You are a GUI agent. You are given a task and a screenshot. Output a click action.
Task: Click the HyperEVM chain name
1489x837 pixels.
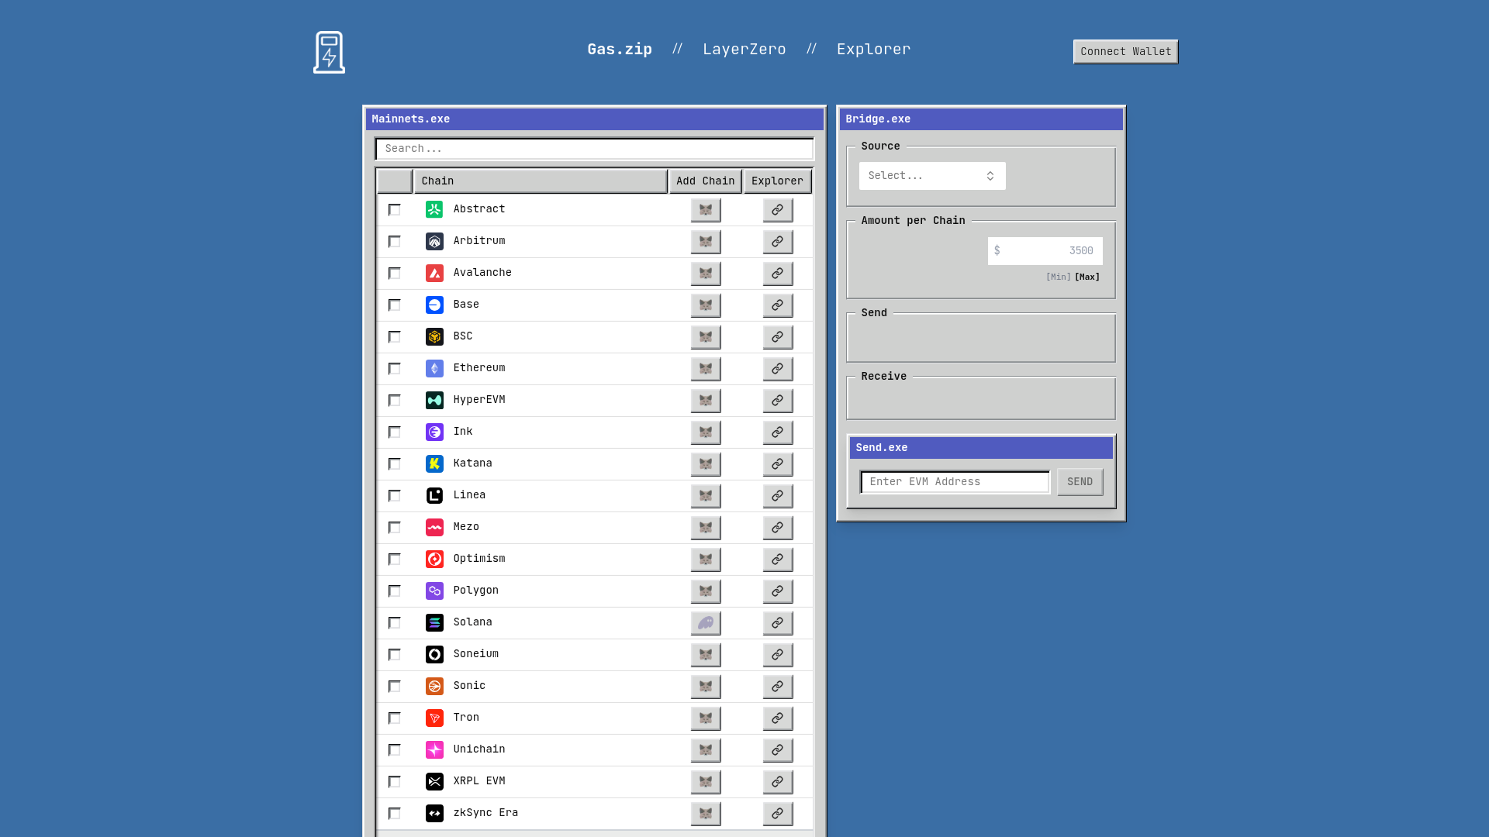point(479,400)
